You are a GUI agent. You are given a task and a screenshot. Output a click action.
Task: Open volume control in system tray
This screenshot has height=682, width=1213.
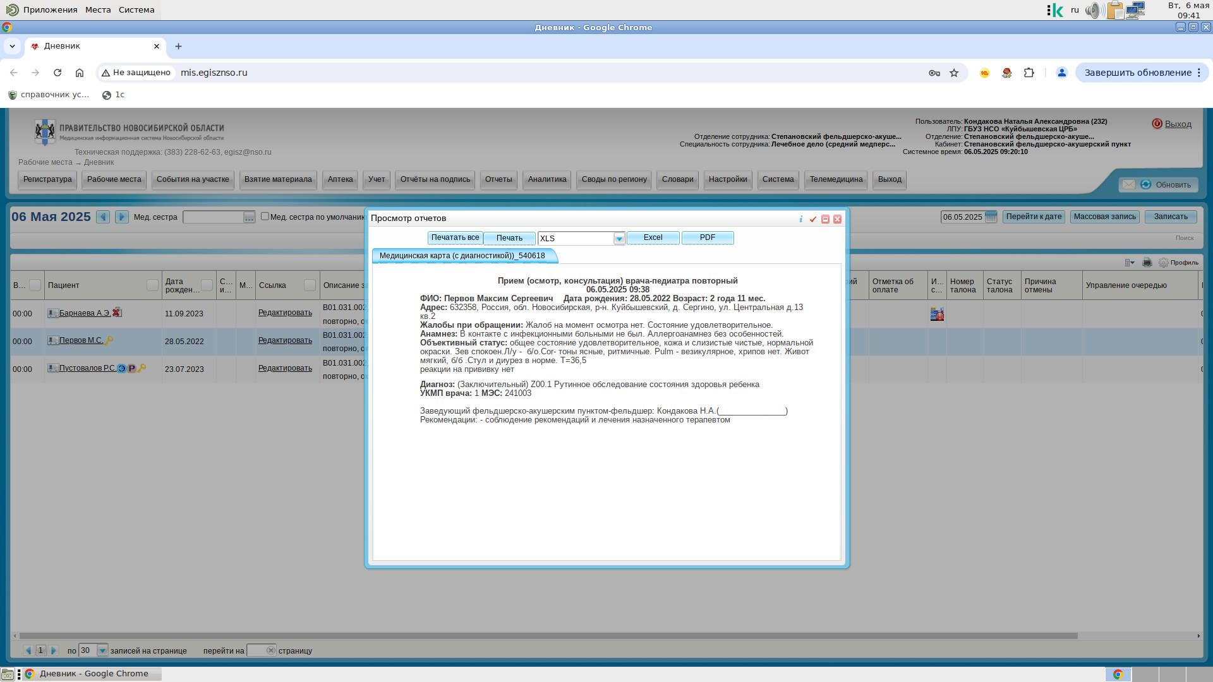(x=1094, y=10)
